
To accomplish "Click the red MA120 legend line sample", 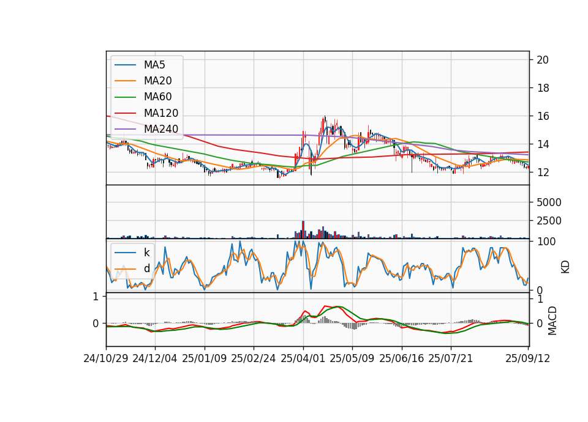I will (x=126, y=113).
